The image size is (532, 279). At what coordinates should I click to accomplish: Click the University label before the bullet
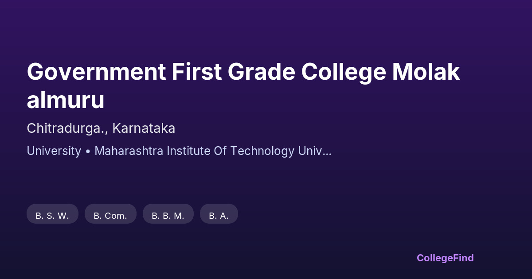[54, 151]
